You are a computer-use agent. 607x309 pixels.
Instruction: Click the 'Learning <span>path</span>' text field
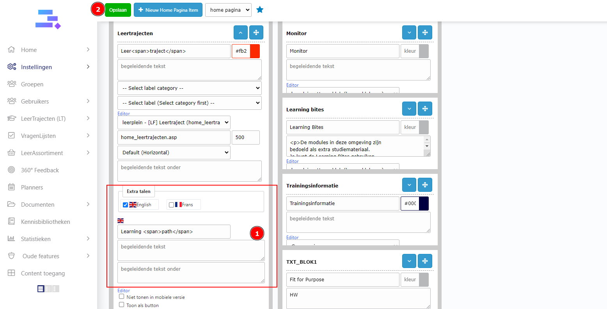click(174, 232)
